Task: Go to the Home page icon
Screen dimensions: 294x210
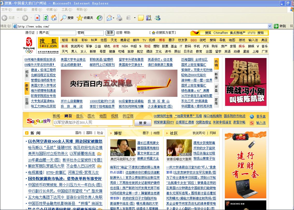Action: (x=54, y=18)
